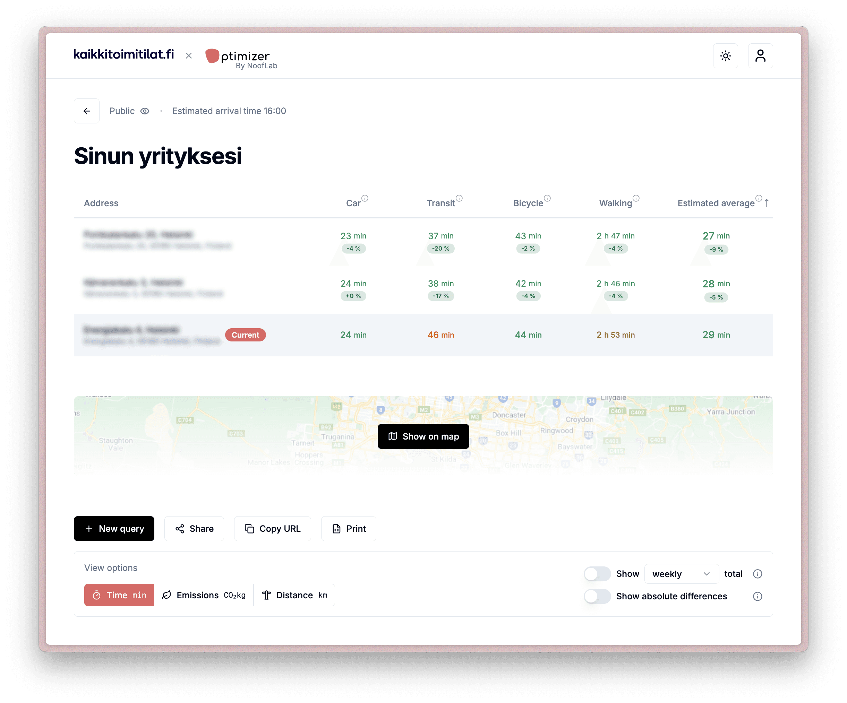Toggle the light theme sun icon
Screen dimensions: 847x703
tap(725, 55)
